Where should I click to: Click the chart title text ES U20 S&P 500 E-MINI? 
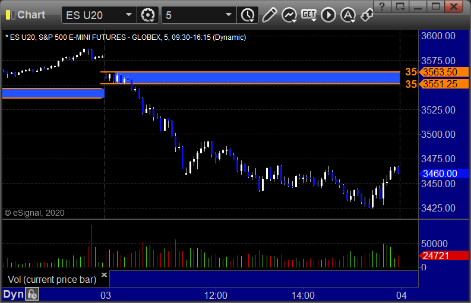(x=125, y=37)
